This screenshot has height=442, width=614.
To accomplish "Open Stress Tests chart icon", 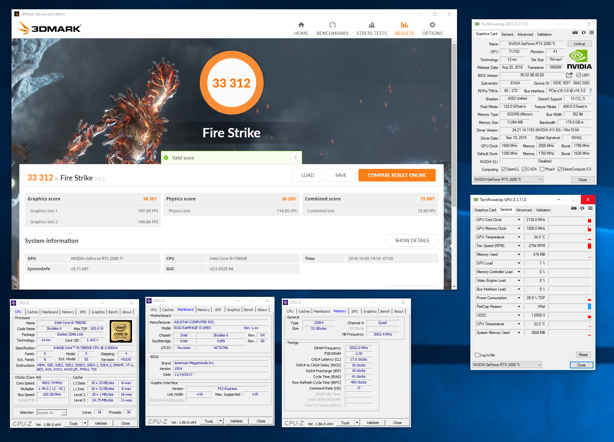I will [x=372, y=25].
